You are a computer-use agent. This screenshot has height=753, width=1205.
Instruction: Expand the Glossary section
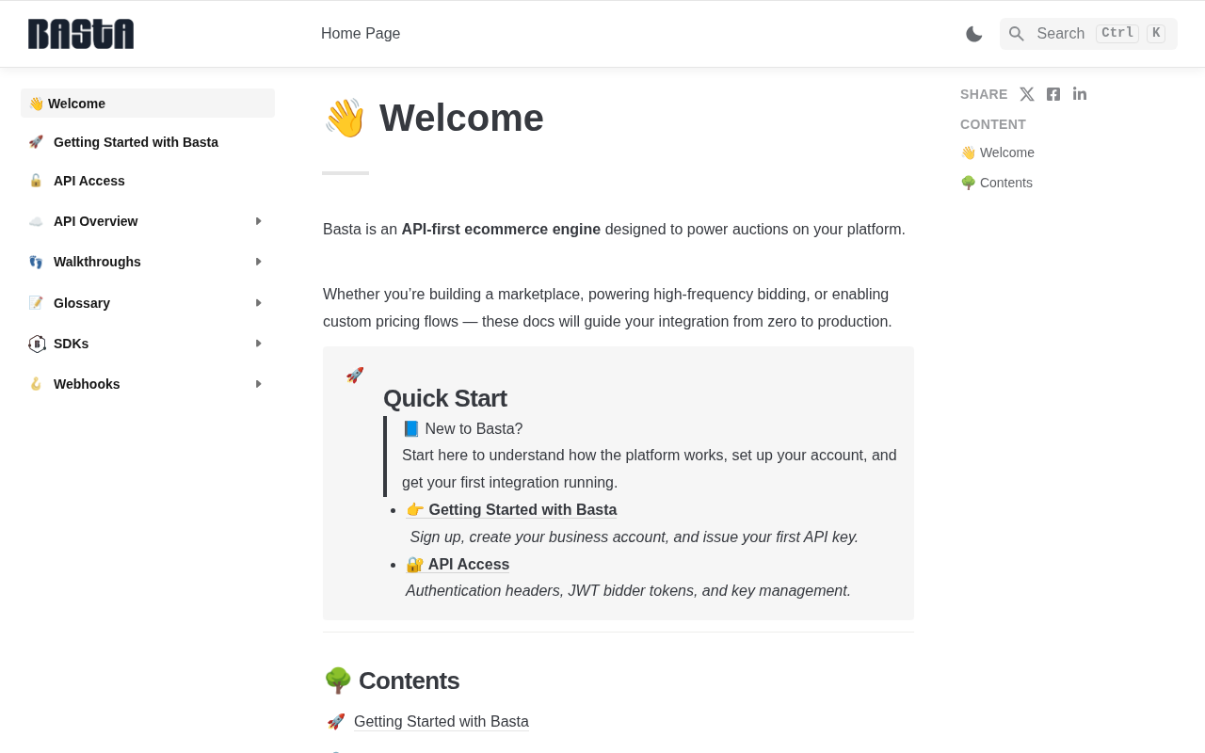[258, 303]
